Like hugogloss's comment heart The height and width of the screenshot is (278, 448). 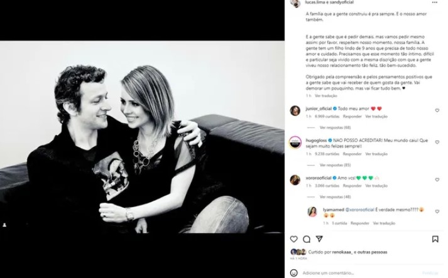[x=437, y=142]
